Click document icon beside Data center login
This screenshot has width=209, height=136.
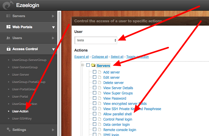(x=99, y=124)
